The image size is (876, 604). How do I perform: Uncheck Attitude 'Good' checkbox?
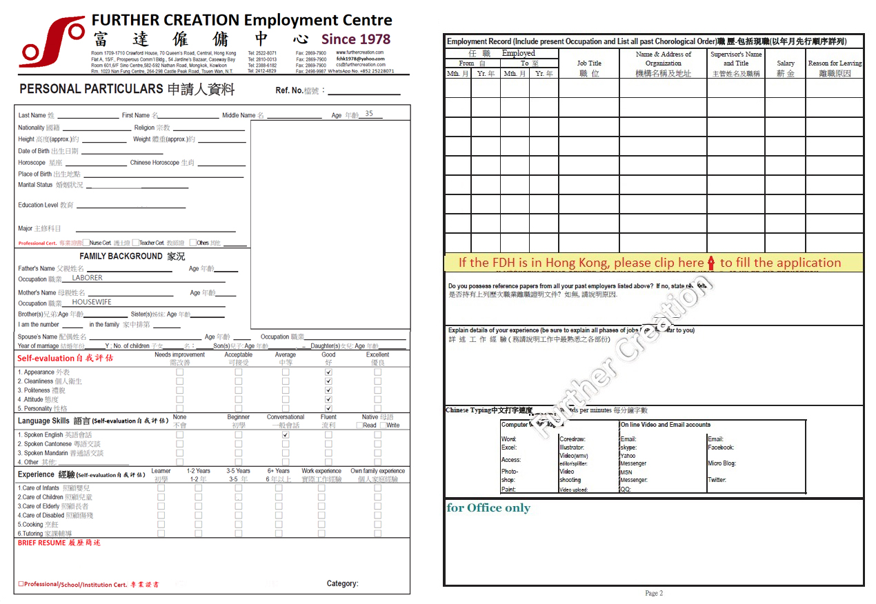click(x=328, y=399)
